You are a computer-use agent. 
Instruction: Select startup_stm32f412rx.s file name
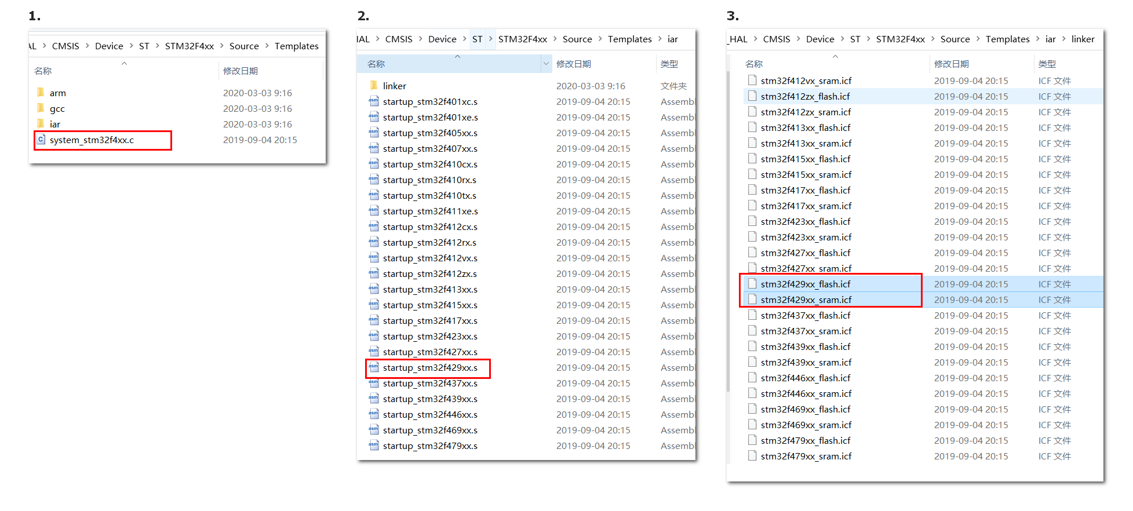(x=429, y=242)
